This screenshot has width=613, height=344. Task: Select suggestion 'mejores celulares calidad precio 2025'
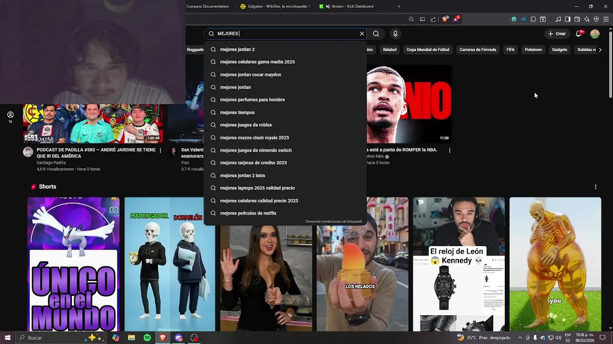(285, 201)
